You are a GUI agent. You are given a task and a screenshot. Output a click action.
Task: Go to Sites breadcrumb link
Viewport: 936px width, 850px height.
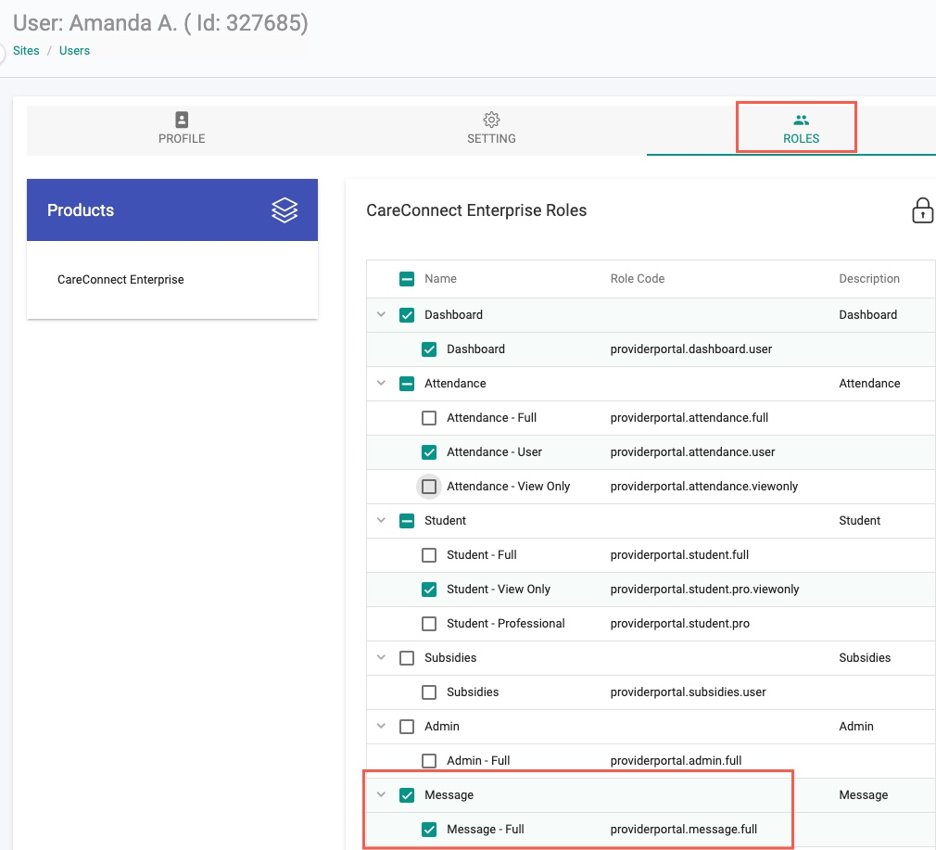26,51
